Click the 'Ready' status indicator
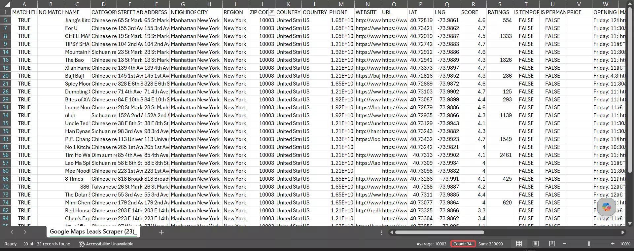Image resolution: width=634 pixels, height=251 pixels. [10, 244]
